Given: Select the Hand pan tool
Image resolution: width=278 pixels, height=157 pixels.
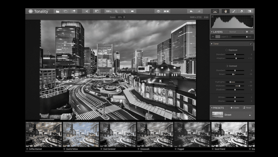Looking at the screenshot, I should [x=226, y=11].
